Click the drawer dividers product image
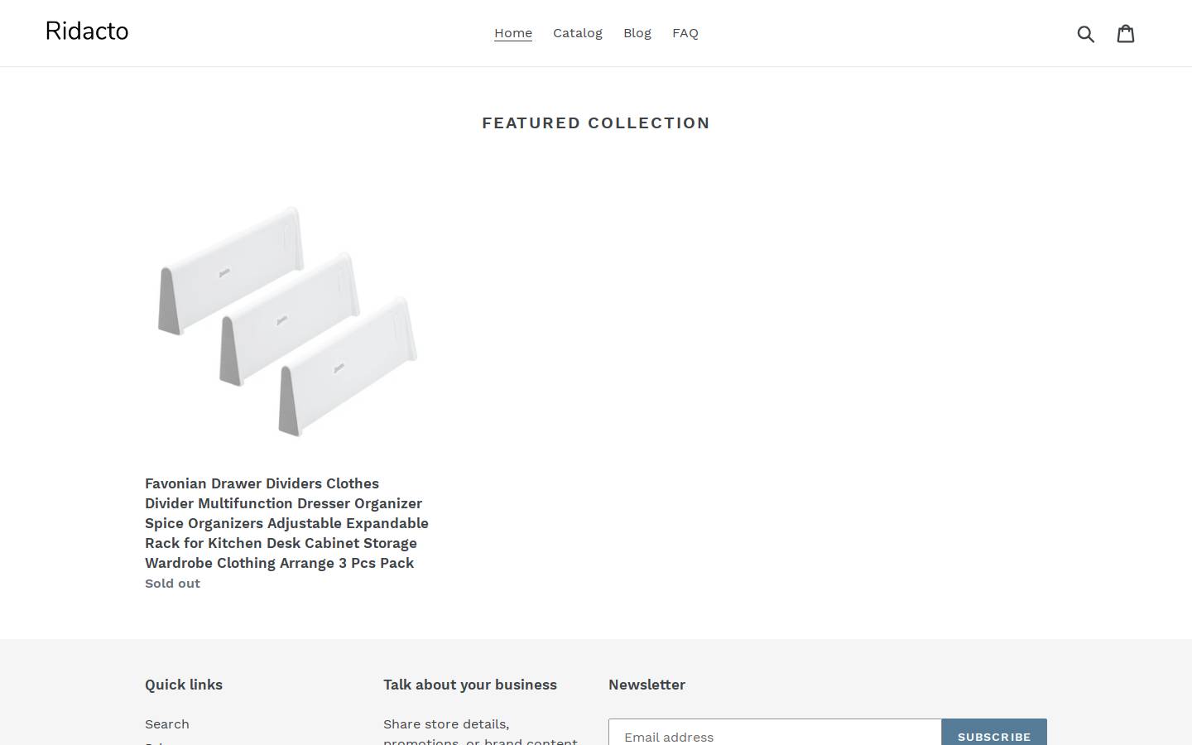The height and width of the screenshot is (745, 1192). (x=287, y=320)
